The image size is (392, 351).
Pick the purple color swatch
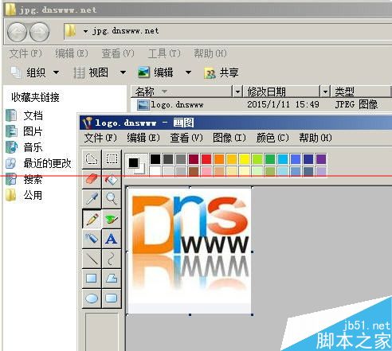[x=321, y=159]
